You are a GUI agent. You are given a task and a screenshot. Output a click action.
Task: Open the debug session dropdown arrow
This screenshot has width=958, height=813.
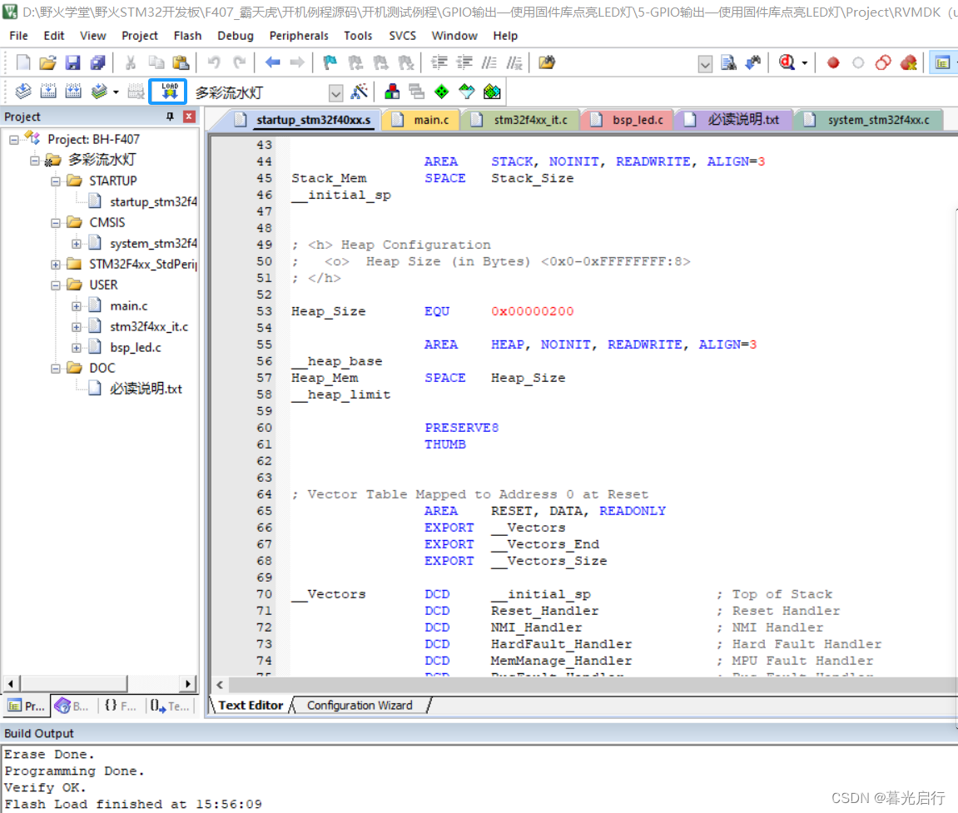(805, 63)
